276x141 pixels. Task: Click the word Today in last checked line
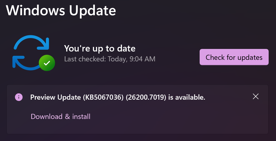tap(117, 59)
